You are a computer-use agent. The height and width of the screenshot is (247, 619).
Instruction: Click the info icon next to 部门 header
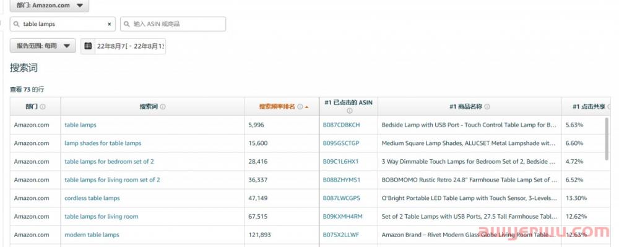pyautogui.click(x=43, y=107)
